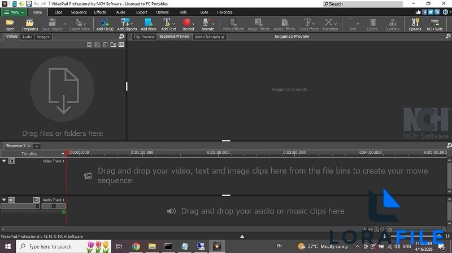Click the list view icon in file bin
Screen dimensions: 452x253
pos(121,45)
